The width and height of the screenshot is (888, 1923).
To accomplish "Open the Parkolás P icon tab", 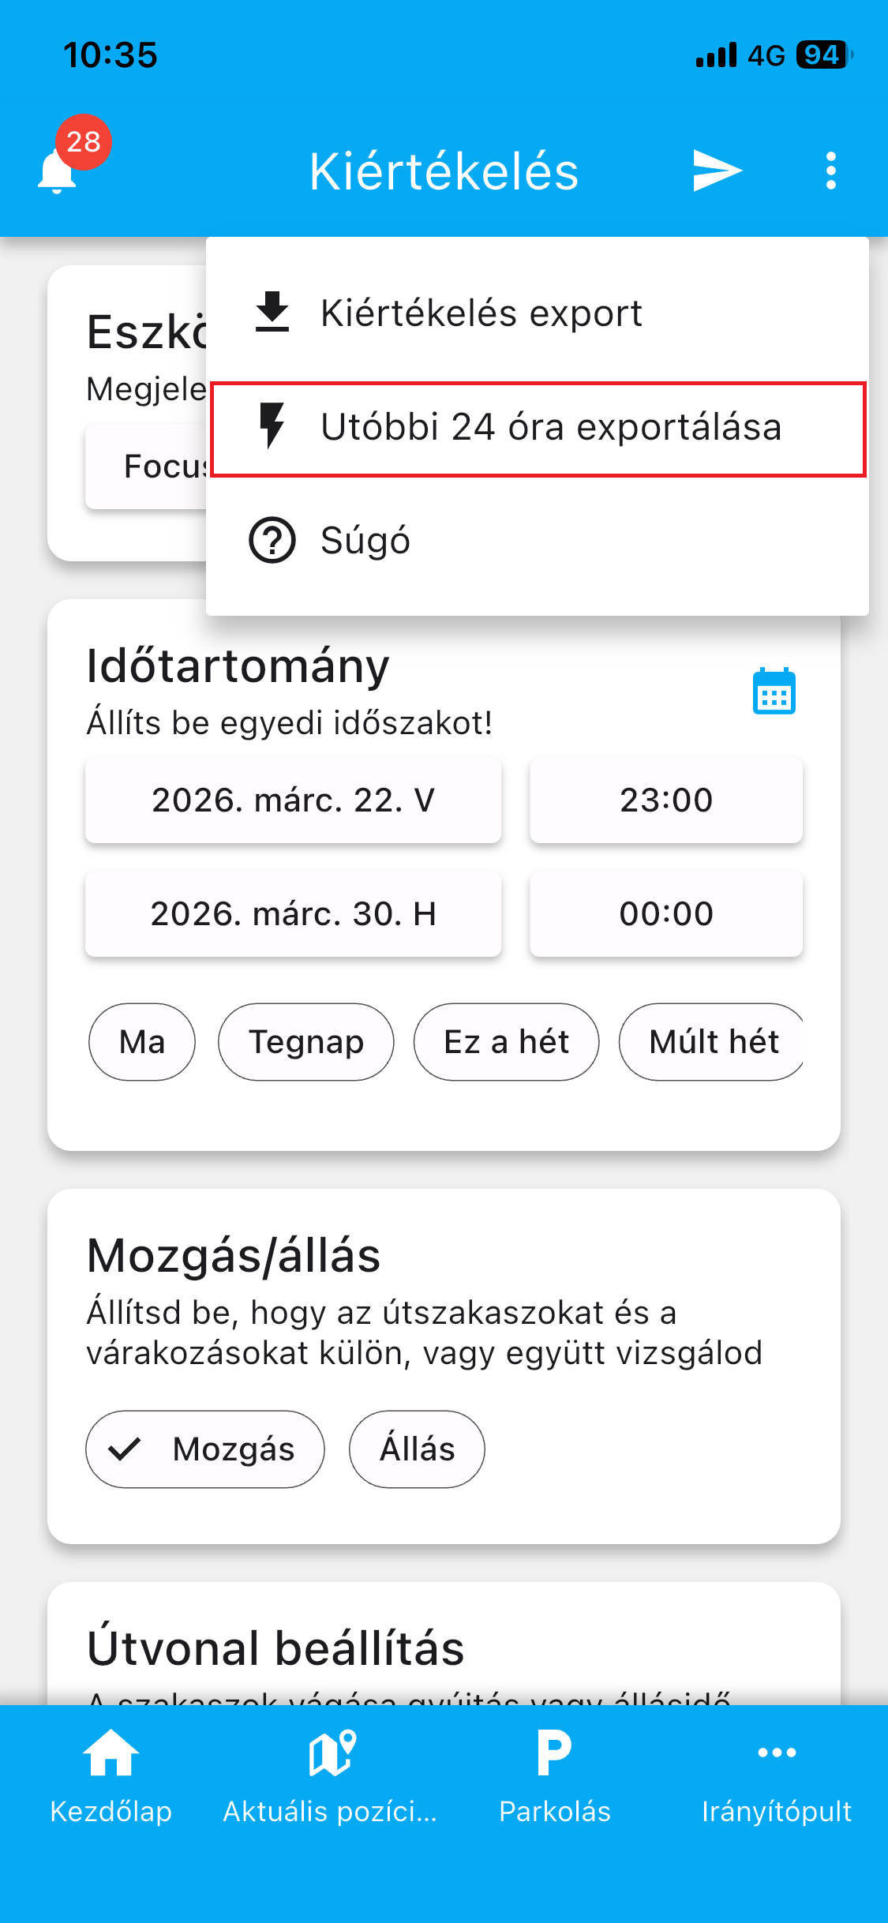I will tap(554, 1753).
